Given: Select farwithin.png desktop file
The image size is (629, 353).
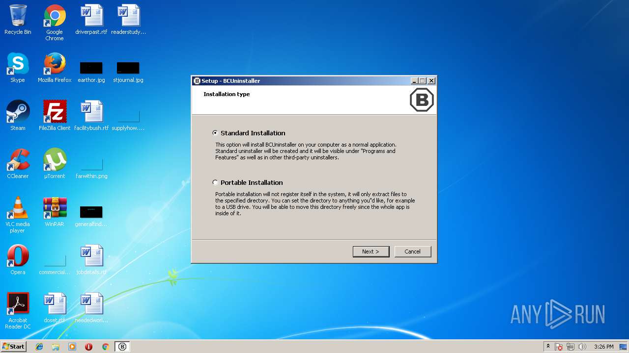Looking at the screenshot, I should coord(91,169).
